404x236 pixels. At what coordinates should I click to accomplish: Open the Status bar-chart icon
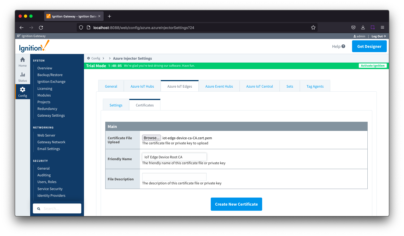pyautogui.click(x=23, y=75)
